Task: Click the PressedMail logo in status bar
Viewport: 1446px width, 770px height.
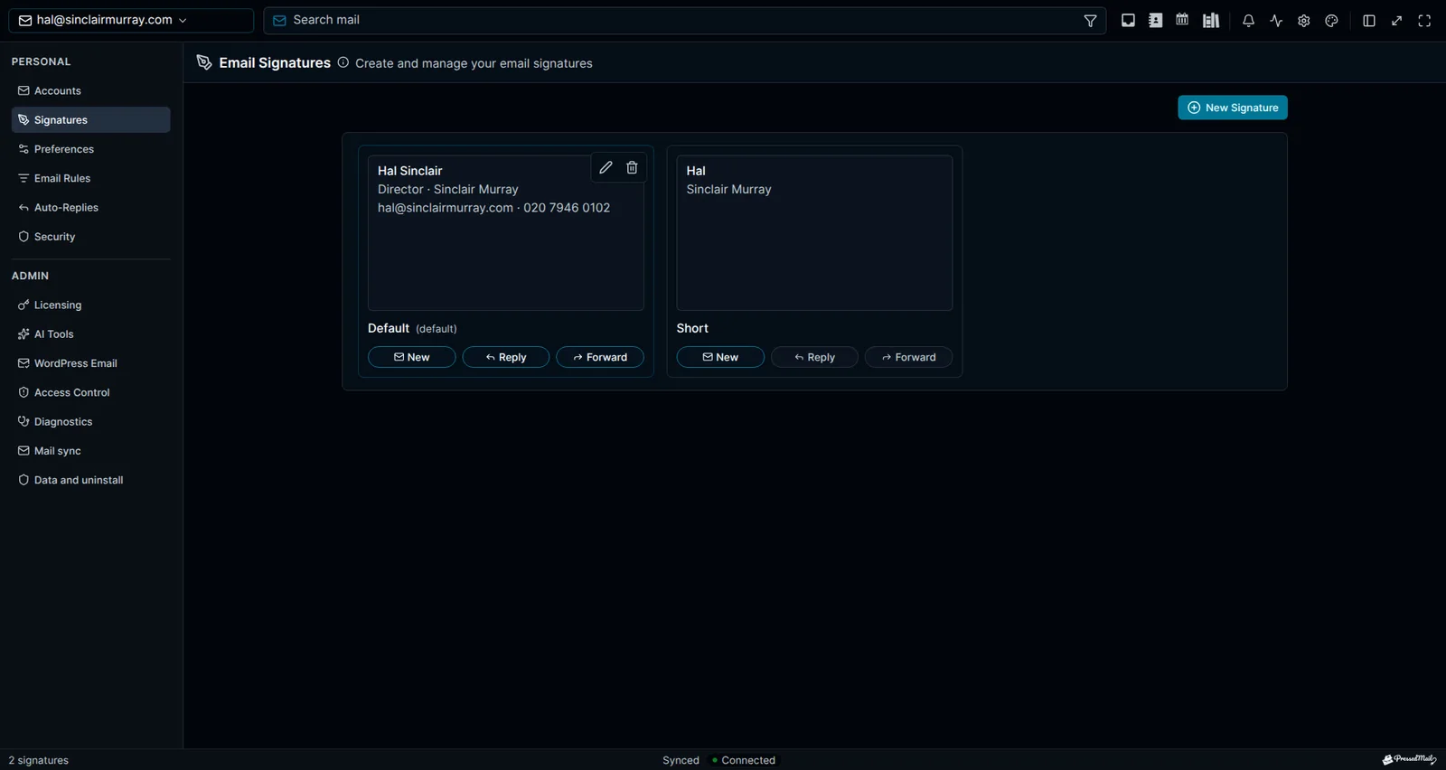Action: (x=1409, y=759)
